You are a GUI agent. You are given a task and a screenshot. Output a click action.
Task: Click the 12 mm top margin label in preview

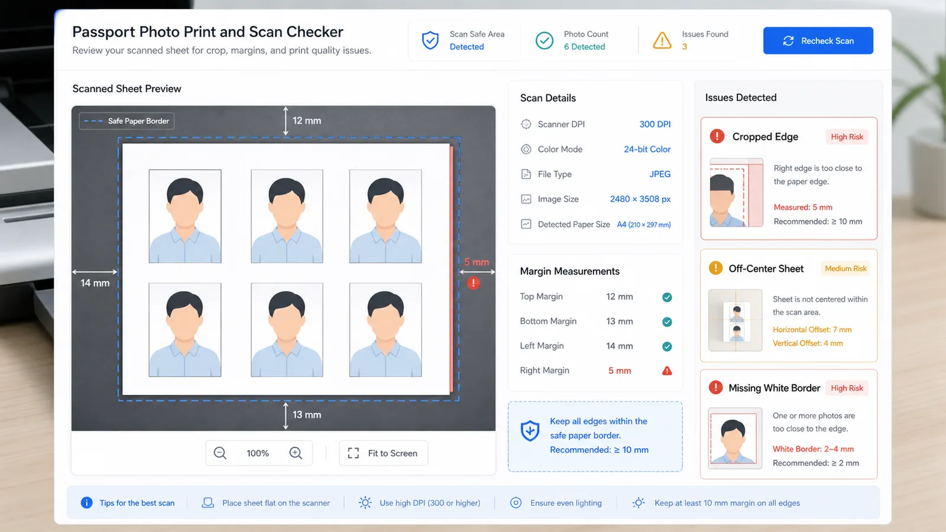point(307,121)
